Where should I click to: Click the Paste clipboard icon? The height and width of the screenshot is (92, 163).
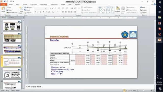coord(3,8)
